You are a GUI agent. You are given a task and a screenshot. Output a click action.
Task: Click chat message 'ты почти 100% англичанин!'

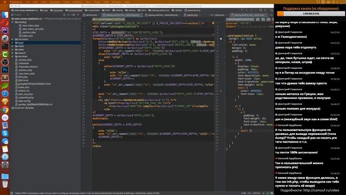tap(296, 153)
